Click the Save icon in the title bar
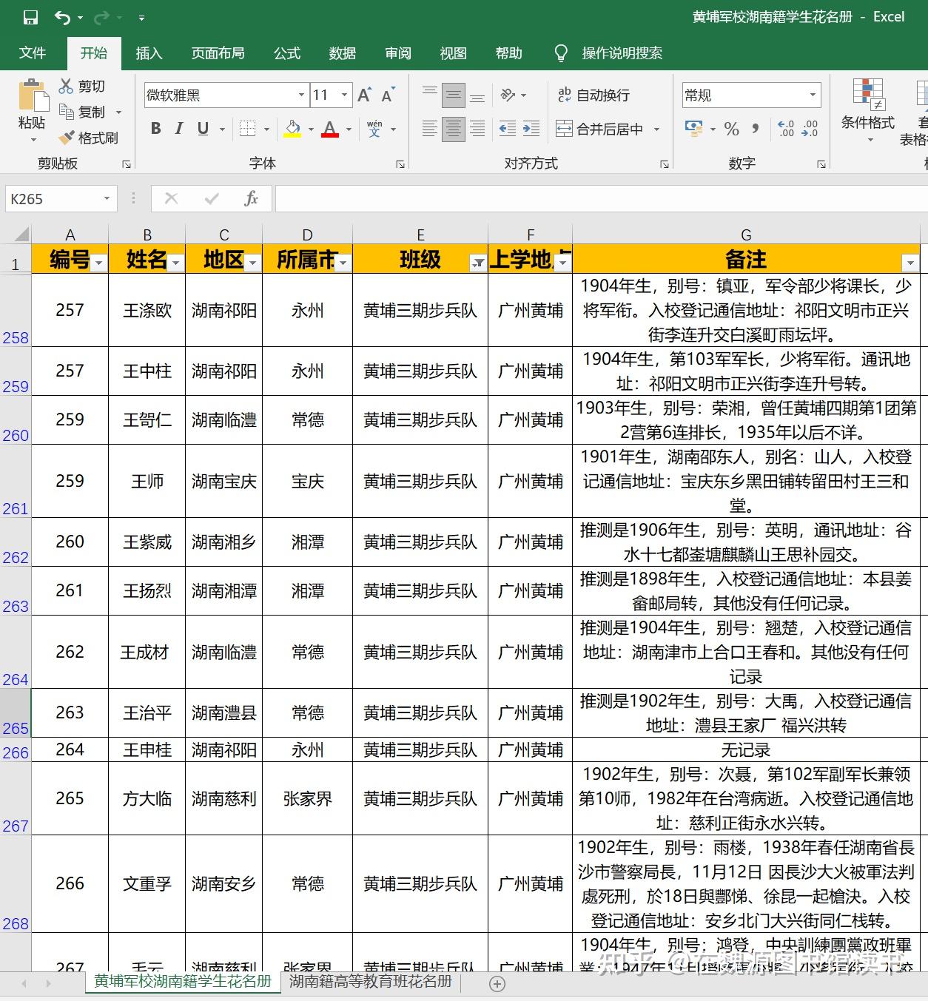This screenshot has width=928, height=1001. point(30,18)
